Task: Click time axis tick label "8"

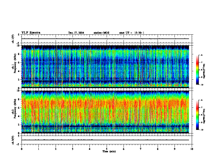Action: pyautogui.click(x=158, y=149)
